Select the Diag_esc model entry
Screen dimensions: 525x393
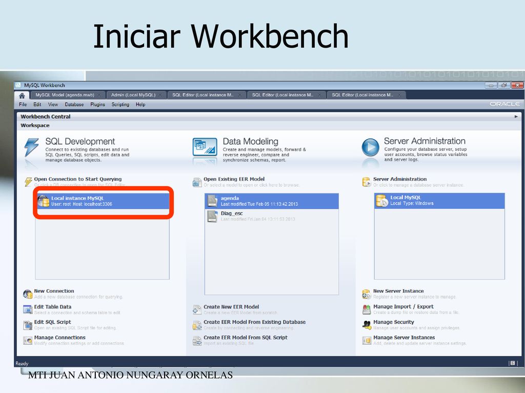click(x=272, y=216)
